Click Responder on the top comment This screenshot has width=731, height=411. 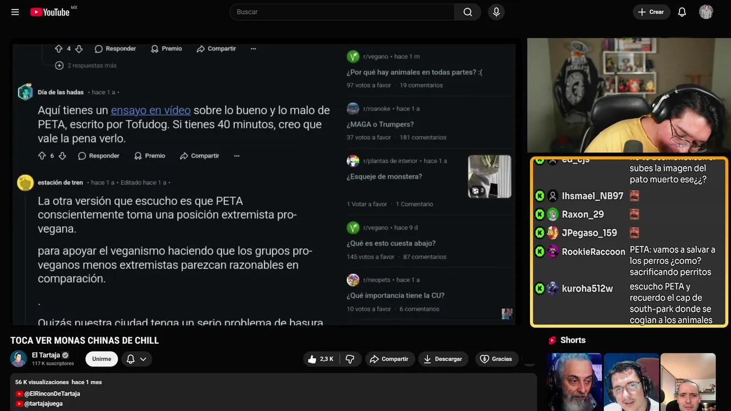pyautogui.click(x=115, y=49)
